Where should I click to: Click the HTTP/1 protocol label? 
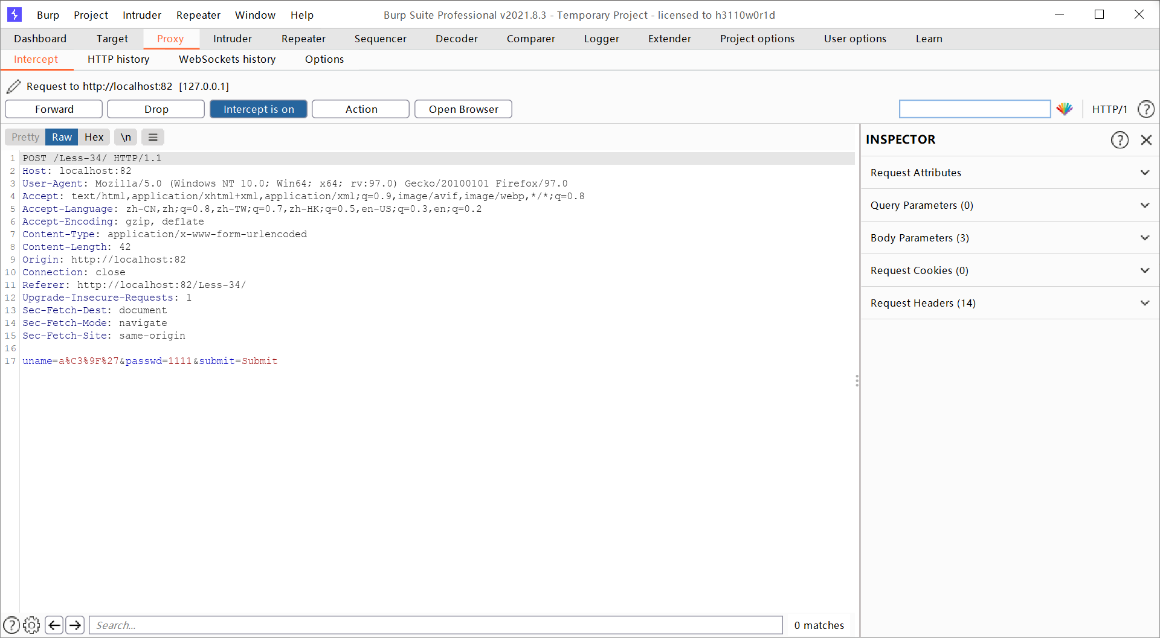[1110, 109]
